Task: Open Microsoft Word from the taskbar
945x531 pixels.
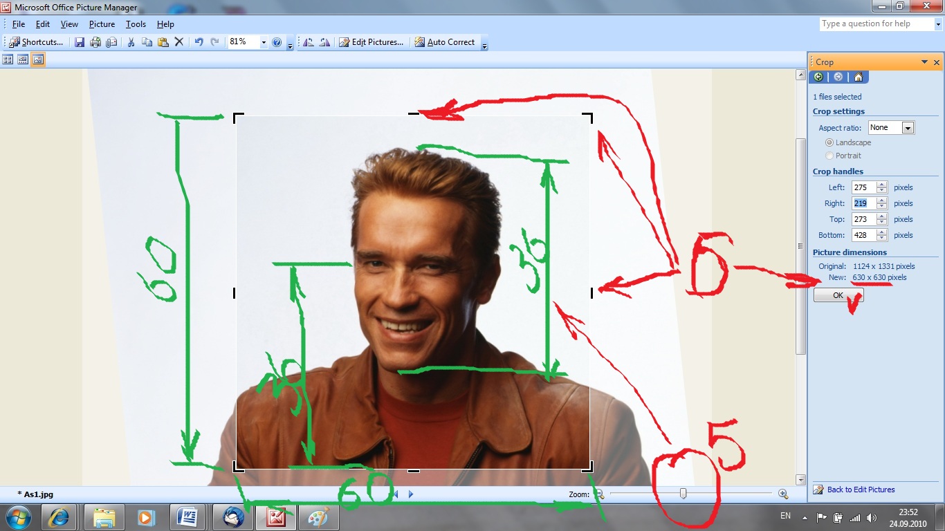Action: (188, 517)
